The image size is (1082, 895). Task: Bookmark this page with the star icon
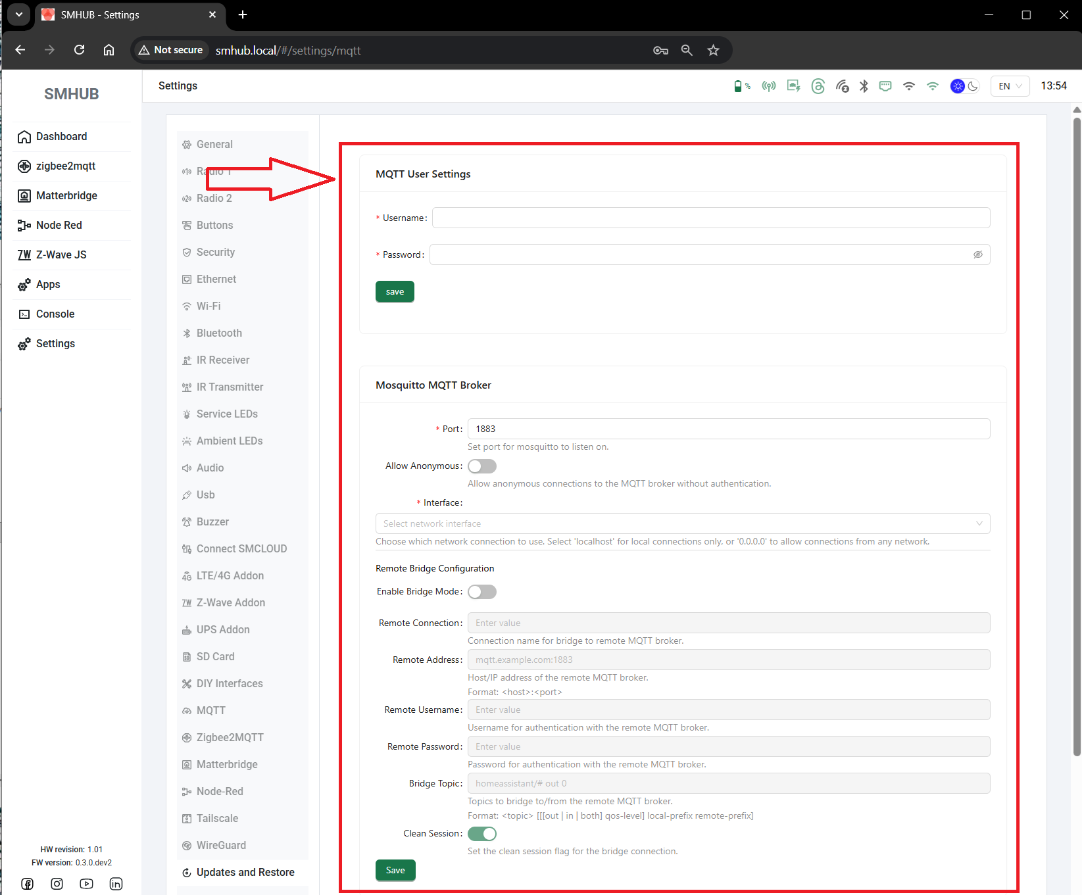point(713,50)
